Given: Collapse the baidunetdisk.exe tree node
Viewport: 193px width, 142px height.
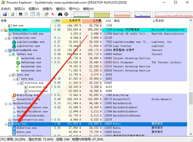Looking at the screenshot, I should point(6,104).
